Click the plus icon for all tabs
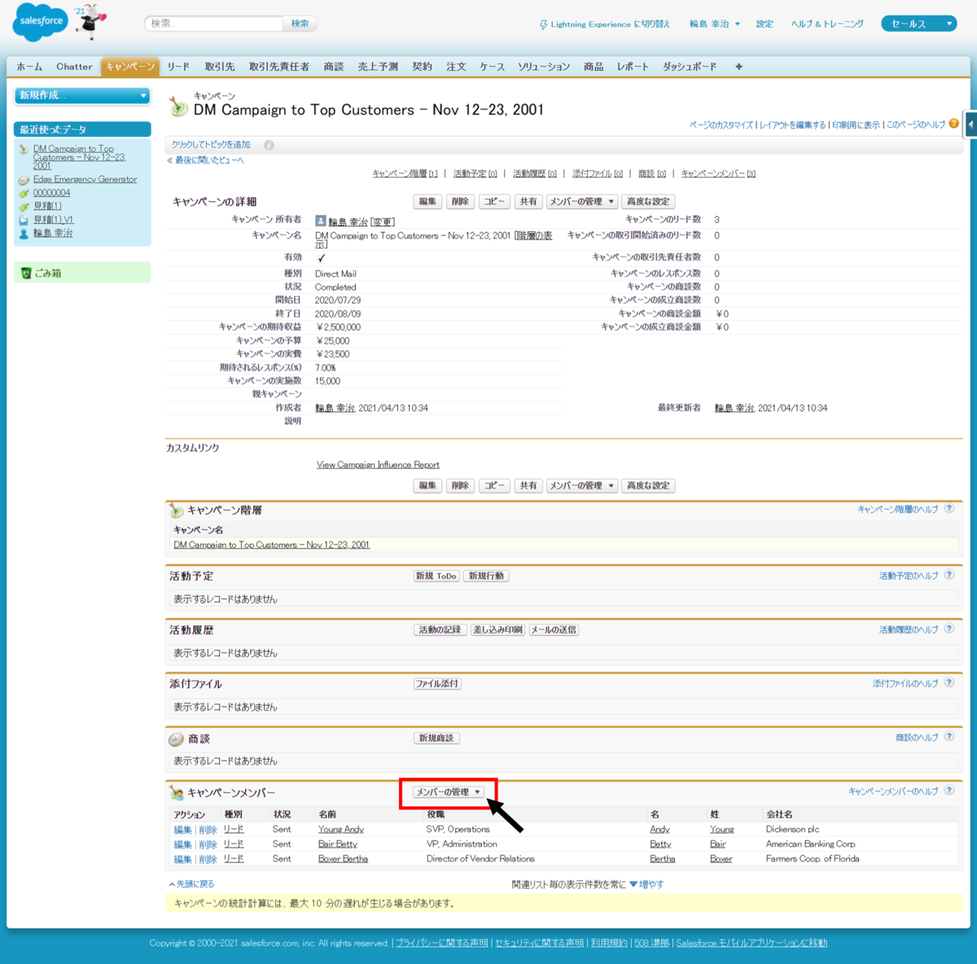Screen dimensions: 977x964 (x=738, y=67)
